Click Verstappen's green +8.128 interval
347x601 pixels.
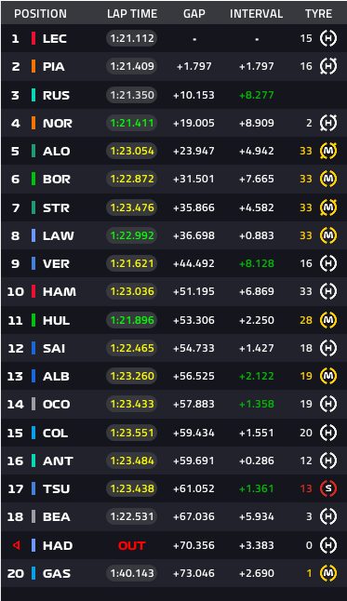coord(257,263)
